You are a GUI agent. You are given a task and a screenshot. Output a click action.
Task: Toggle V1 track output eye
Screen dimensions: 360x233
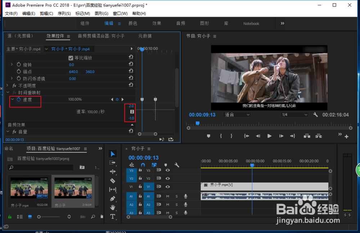[x=168, y=187]
